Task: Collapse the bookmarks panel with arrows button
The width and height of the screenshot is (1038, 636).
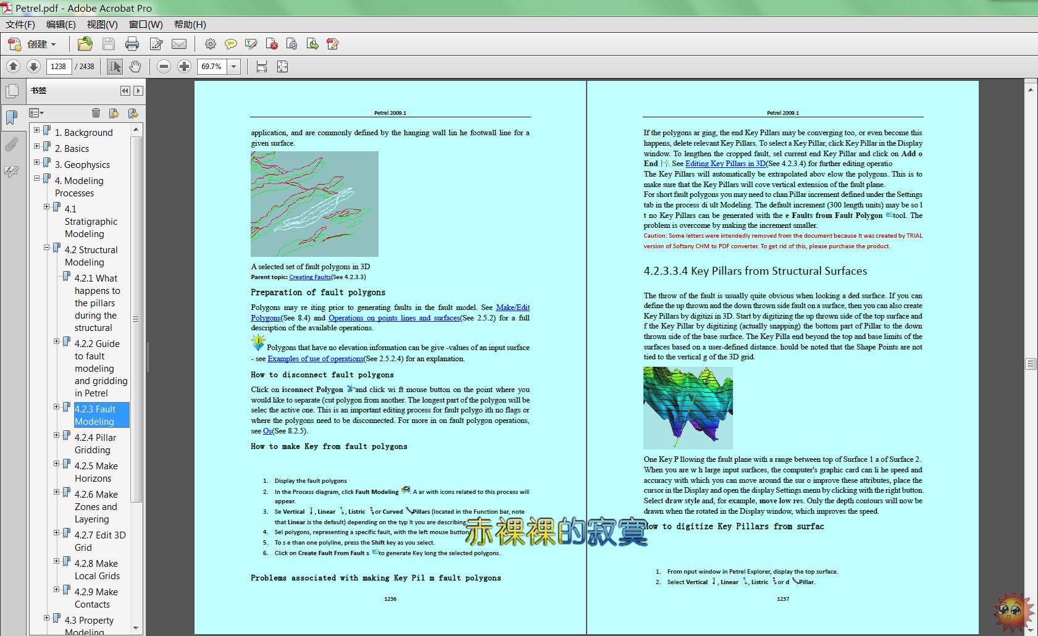Action: coord(125,91)
